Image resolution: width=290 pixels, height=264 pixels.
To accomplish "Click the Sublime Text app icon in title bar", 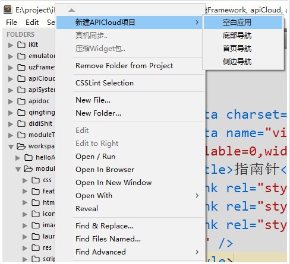I will pyautogui.click(x=8, y=9).
